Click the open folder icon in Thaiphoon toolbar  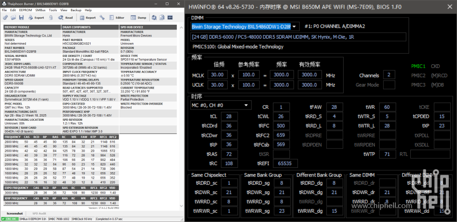tap(14, 17)
